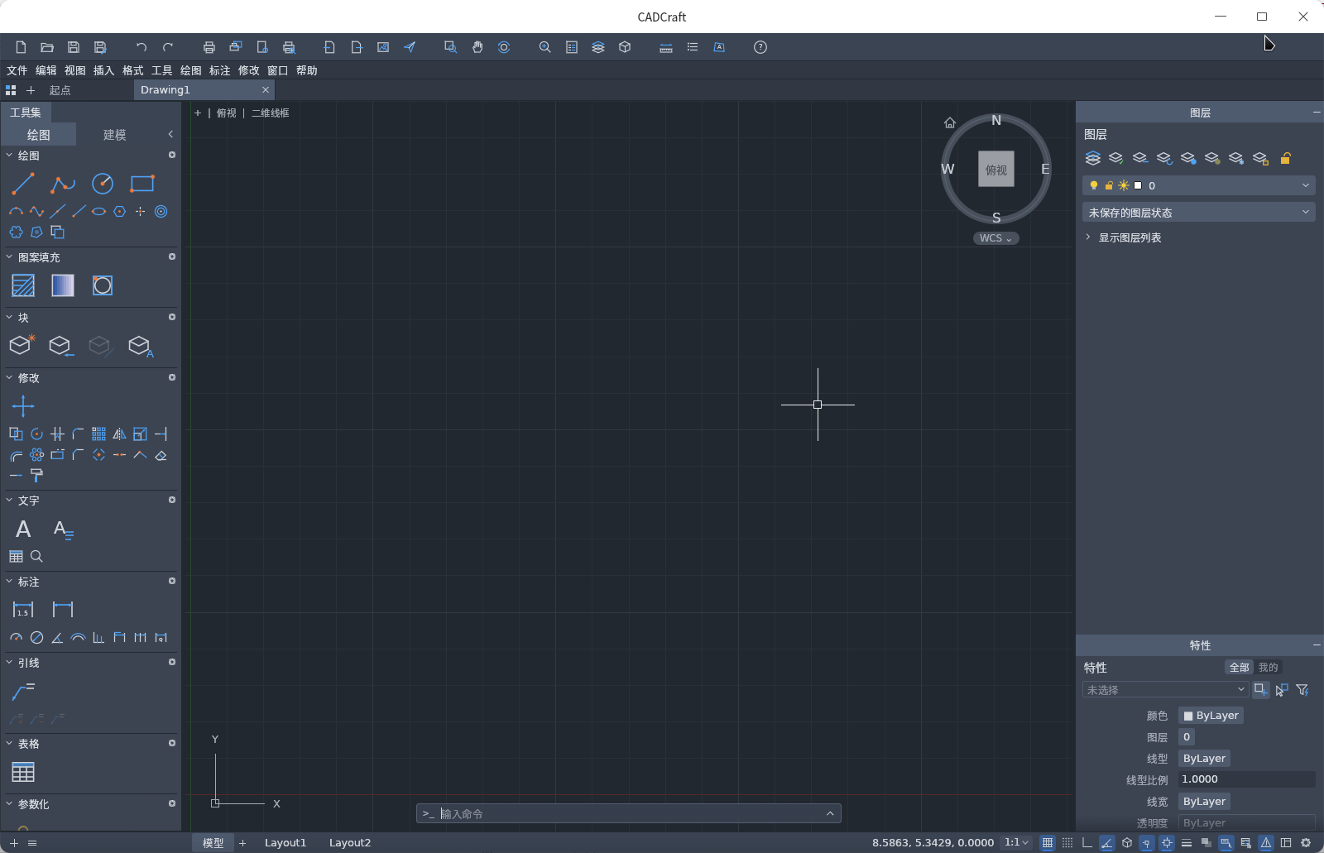Viewport: 1324px width, 853px height.
Task: Open the 标注 menu
Action: 219,70
